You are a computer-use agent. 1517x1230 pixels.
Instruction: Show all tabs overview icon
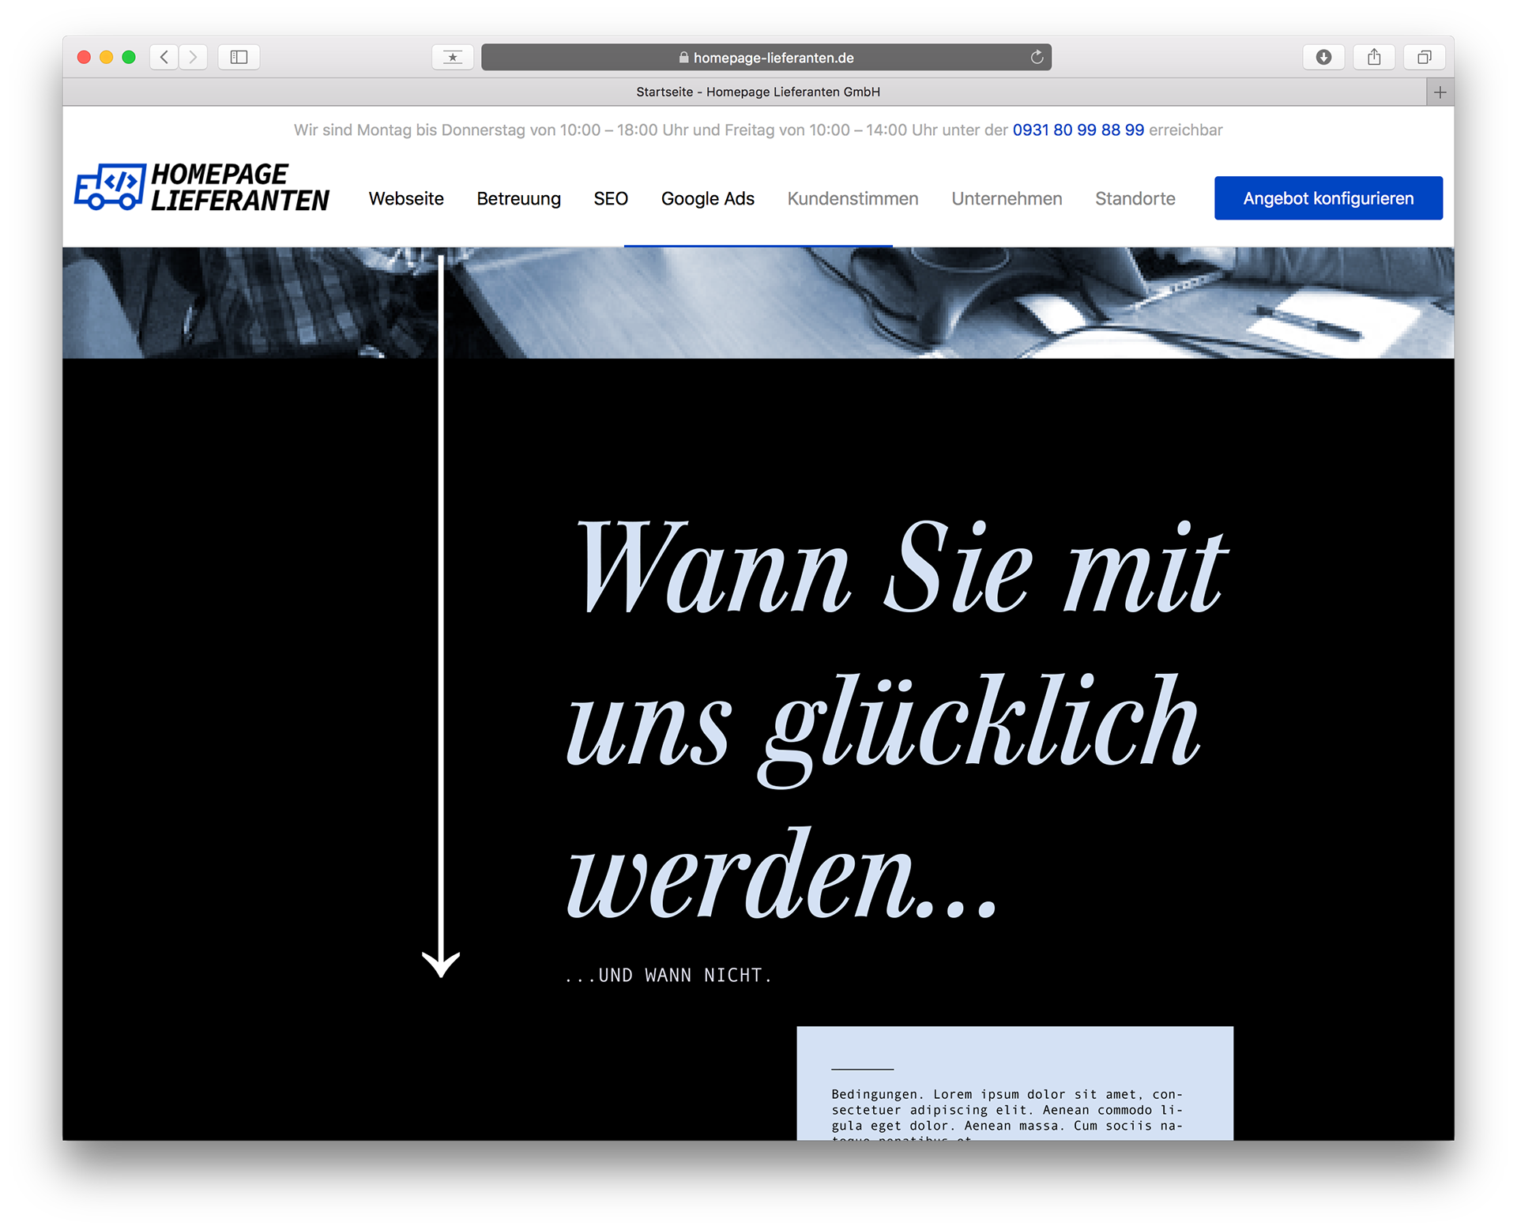(x=1424, y=57)
